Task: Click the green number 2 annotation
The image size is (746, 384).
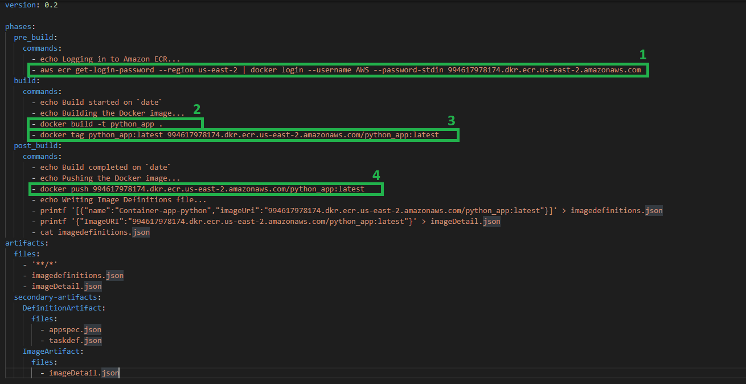Action: point(197,109)
